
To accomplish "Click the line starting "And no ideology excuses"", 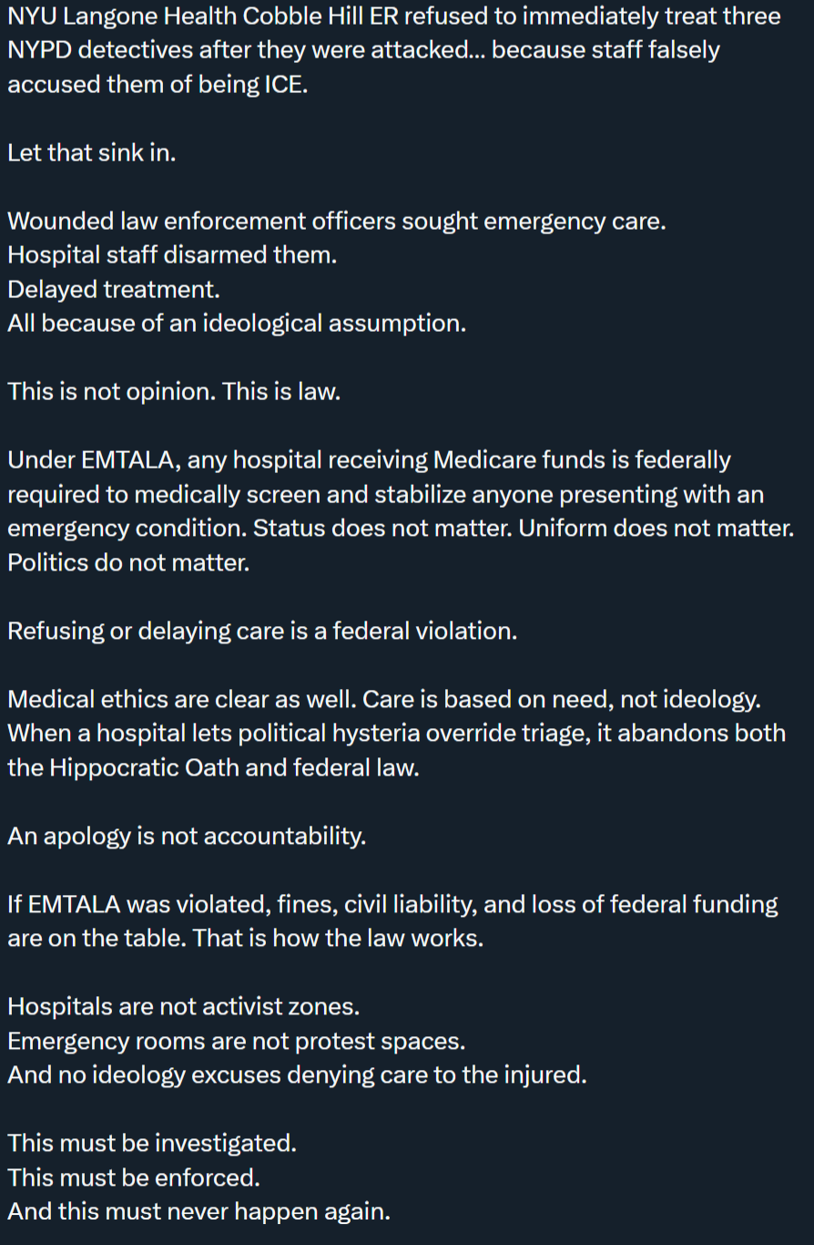I will point(297,1075).
